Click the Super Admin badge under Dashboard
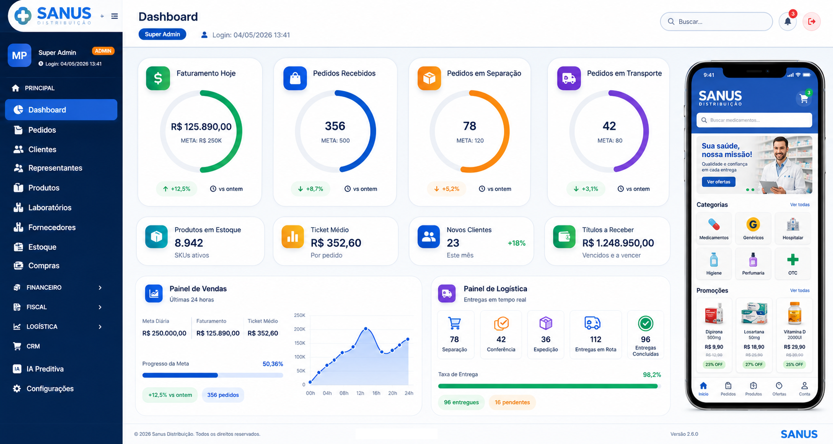 163,34
